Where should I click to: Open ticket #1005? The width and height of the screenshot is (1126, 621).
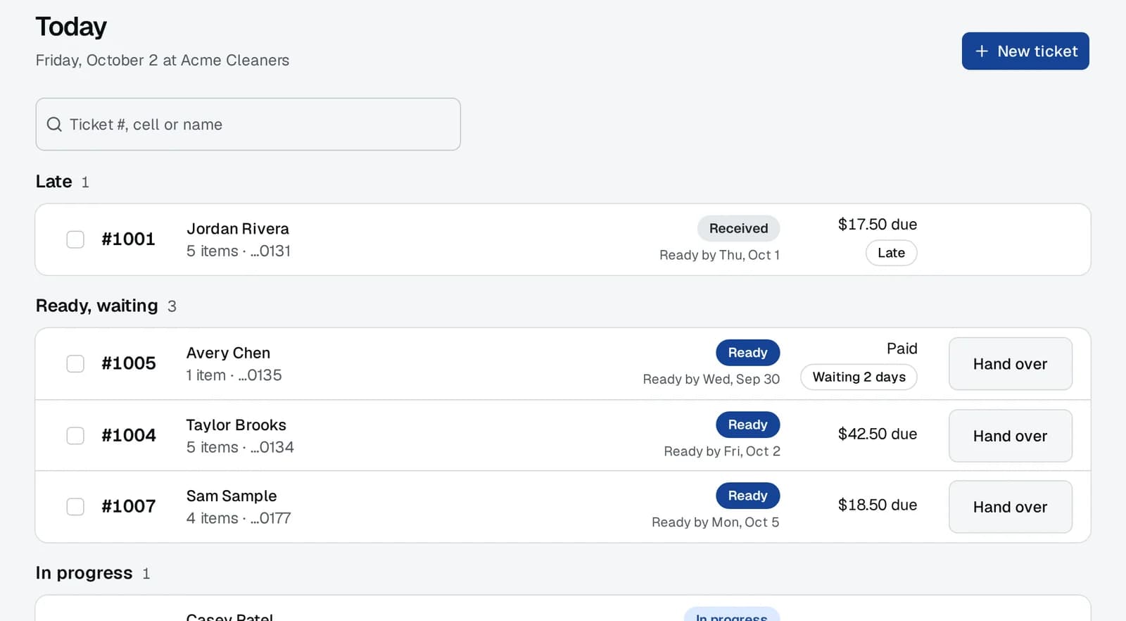pyautogui.click(x=129, y=363)
